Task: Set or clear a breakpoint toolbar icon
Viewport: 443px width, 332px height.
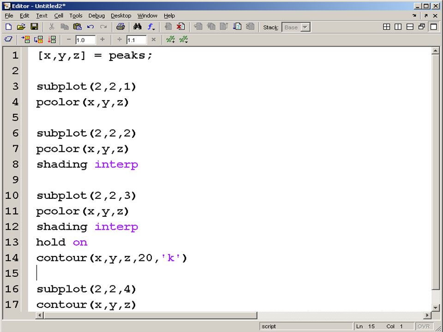Action: coord(168,27)
